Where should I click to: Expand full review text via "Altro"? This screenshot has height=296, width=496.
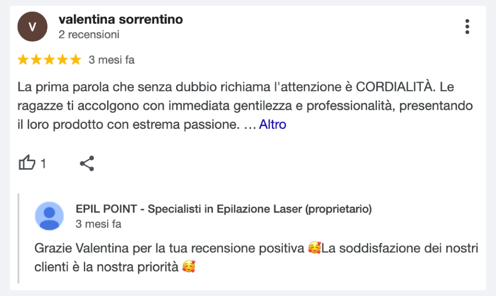coord(272,125)
